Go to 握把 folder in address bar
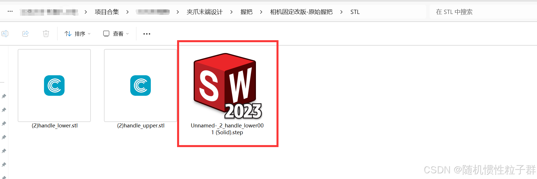The image size is (537, 179). coord(246,12)
